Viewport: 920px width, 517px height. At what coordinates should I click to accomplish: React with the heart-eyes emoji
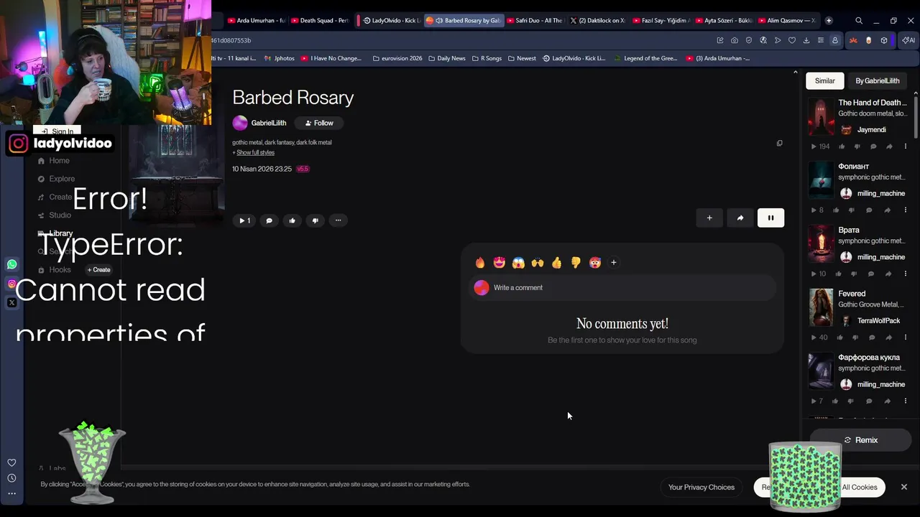point(500,263)
